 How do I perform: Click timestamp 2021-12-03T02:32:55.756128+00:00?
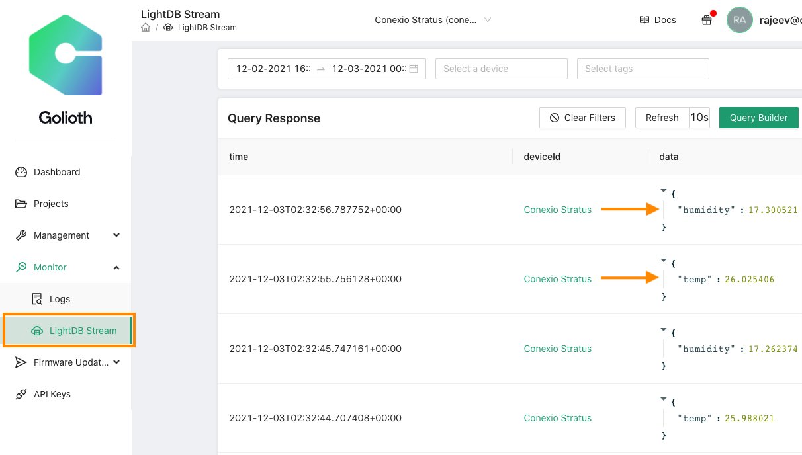(316, 279)
